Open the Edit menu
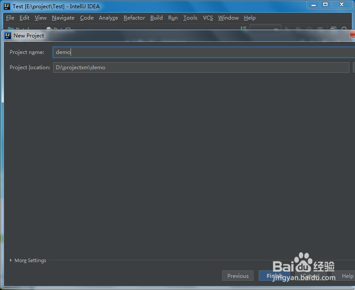Viewport: 355px width, 290px height. pyautogui.click(x=24, y=18)
